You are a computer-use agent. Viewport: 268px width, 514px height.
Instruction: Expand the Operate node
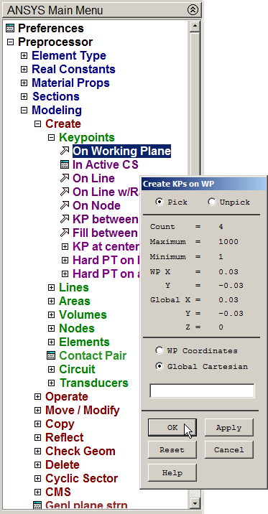[x=38, y=397]
